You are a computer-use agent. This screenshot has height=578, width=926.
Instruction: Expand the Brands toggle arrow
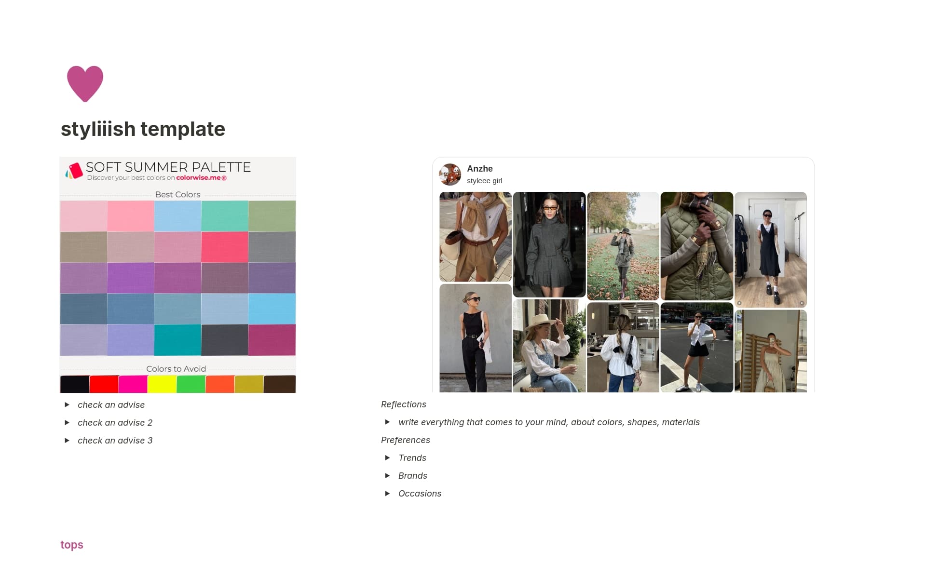387,476
